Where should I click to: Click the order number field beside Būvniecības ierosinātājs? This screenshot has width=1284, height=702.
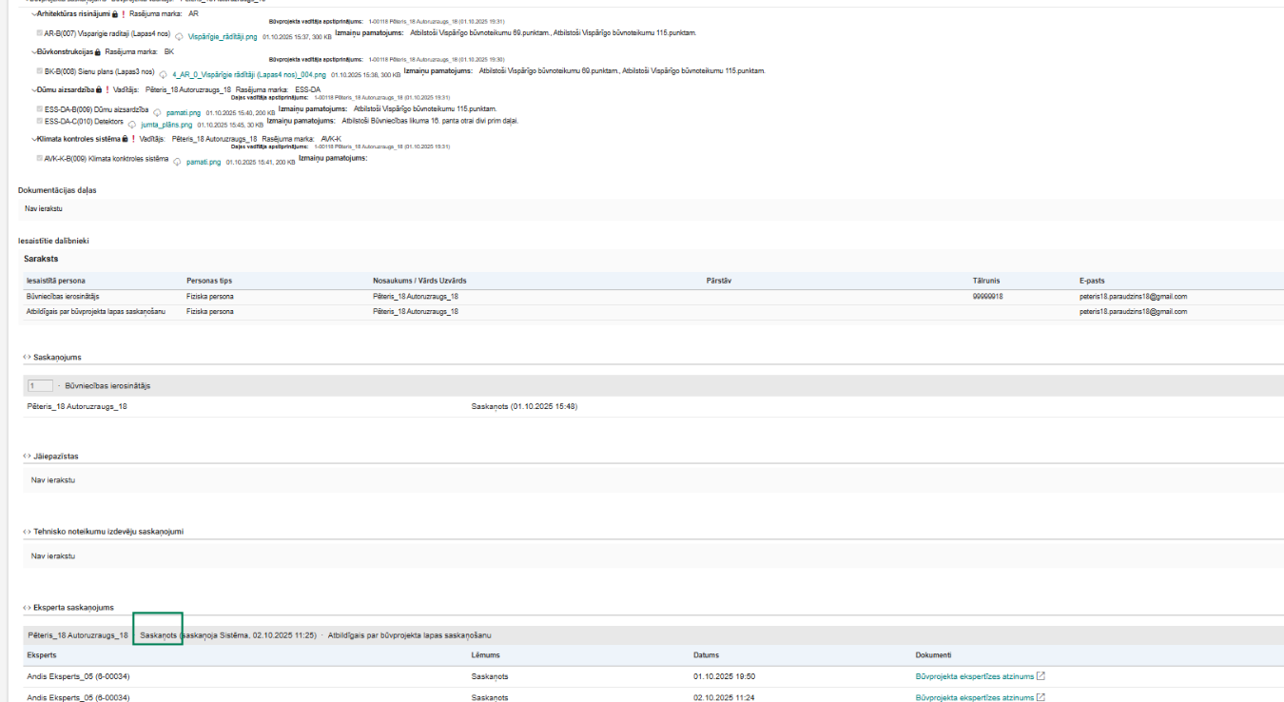pyautogui.click(x=40, y=386)
